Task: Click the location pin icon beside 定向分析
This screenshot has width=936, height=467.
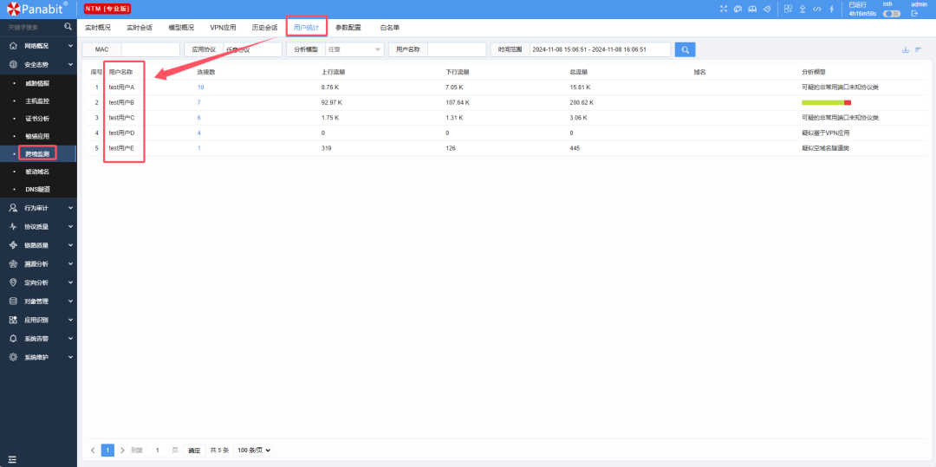Action: point(13,282)
